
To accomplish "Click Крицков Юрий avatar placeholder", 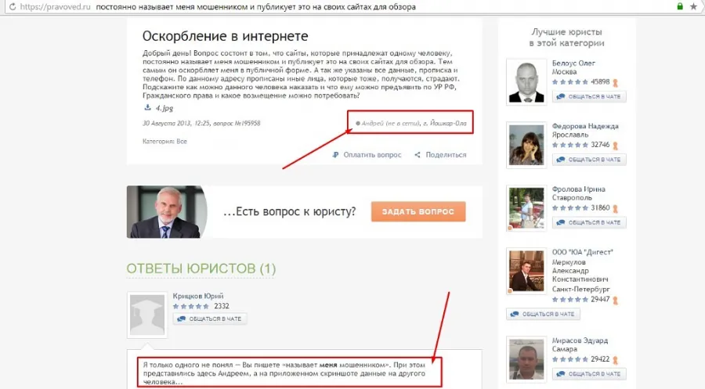I will point(147,315).
